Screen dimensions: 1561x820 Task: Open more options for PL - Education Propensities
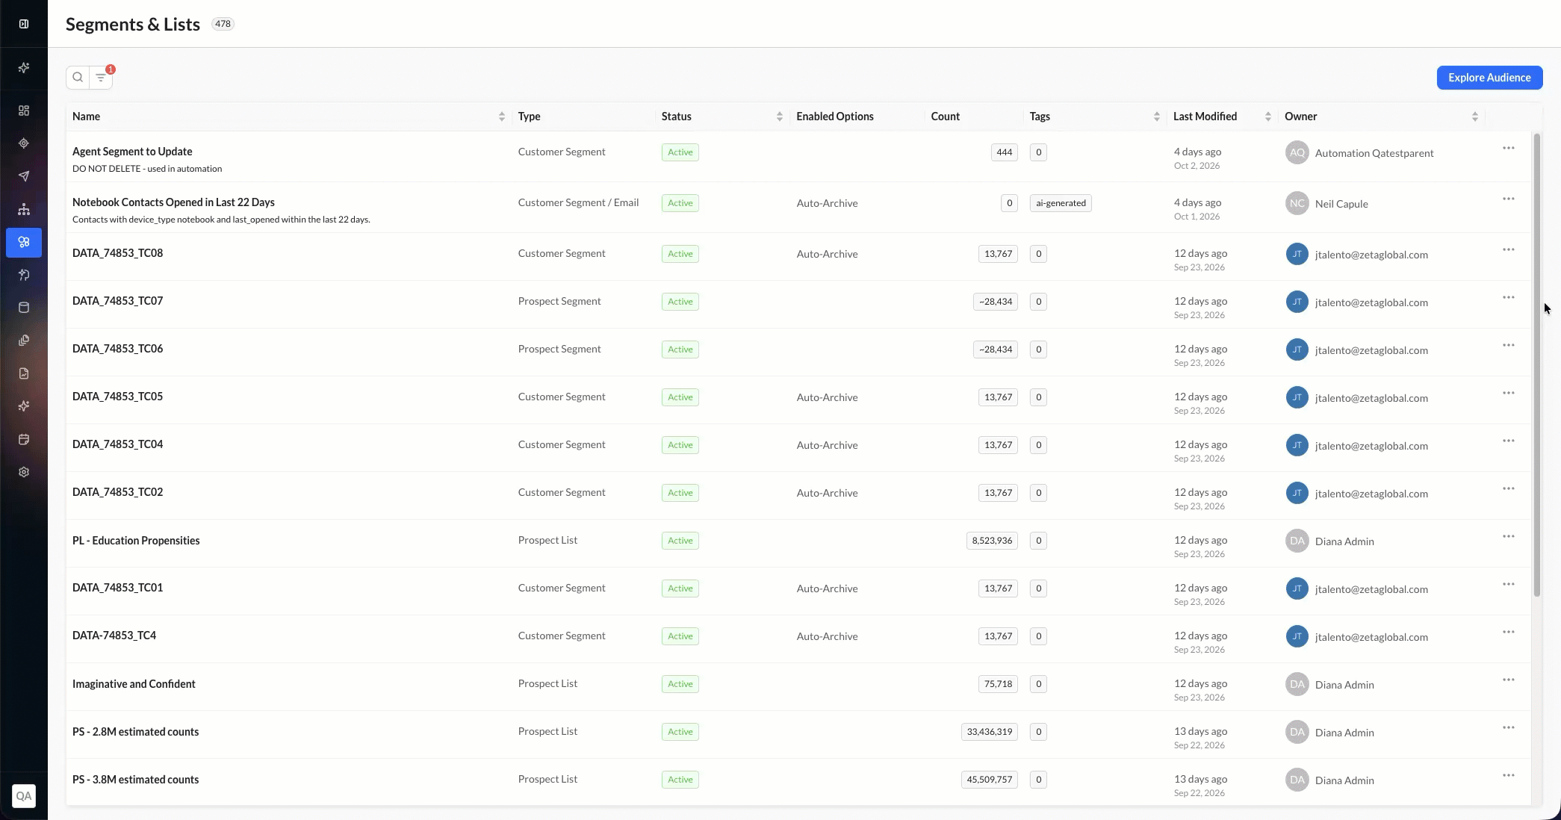pos(1509,536)
